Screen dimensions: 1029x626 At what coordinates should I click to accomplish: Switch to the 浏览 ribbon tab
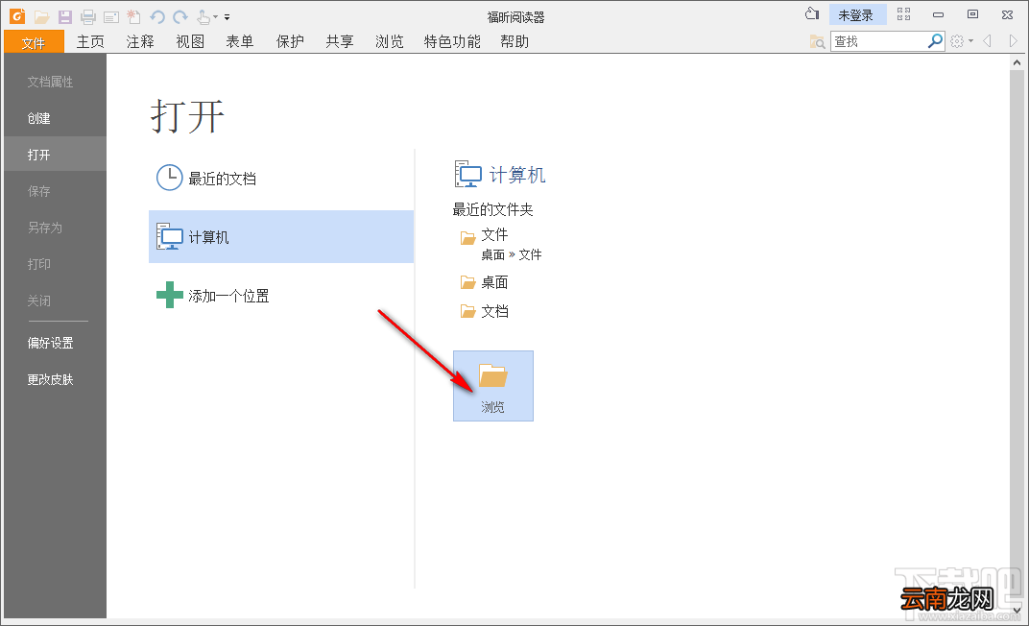(390, 42)
